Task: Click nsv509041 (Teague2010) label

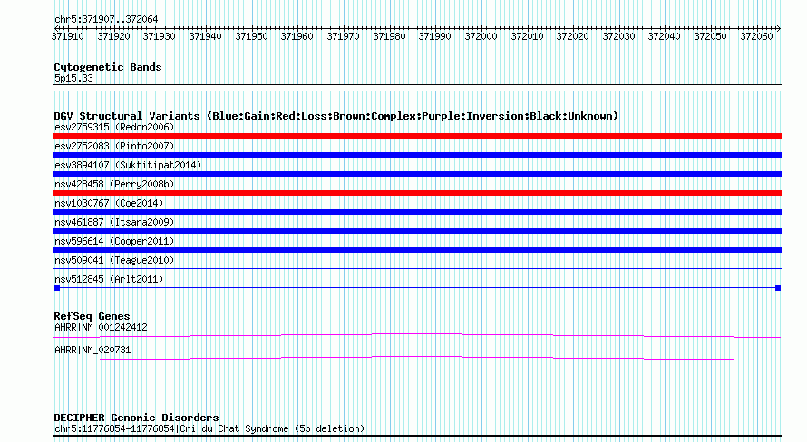Action: [x=114, y=260]
